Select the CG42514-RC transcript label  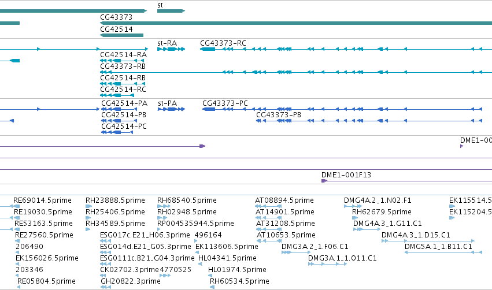[123, 90]
